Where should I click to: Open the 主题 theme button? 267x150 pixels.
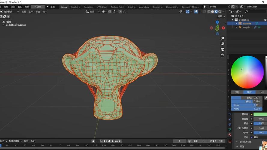click(53, 7)
